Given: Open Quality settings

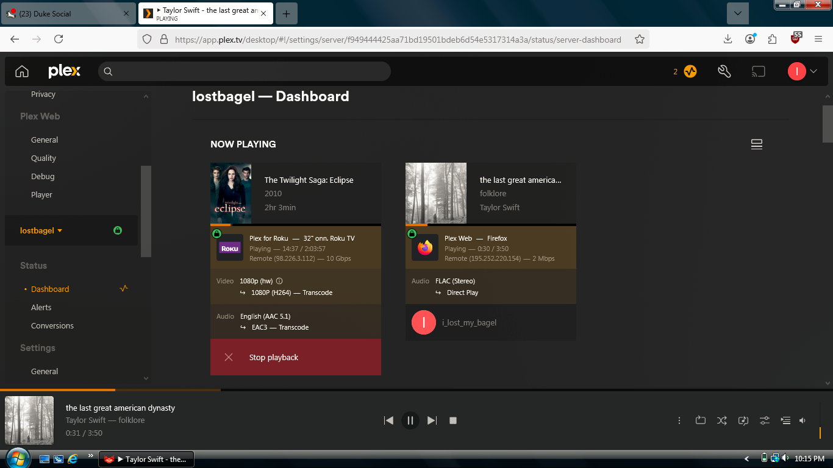Looking at the screenshot, I should tap(43, 158).
